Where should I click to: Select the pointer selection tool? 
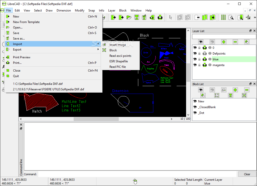point(171,17)
